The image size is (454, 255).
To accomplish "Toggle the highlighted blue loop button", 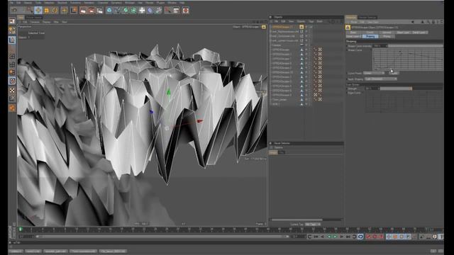I will pyautogui.click(x=360, y=237).
